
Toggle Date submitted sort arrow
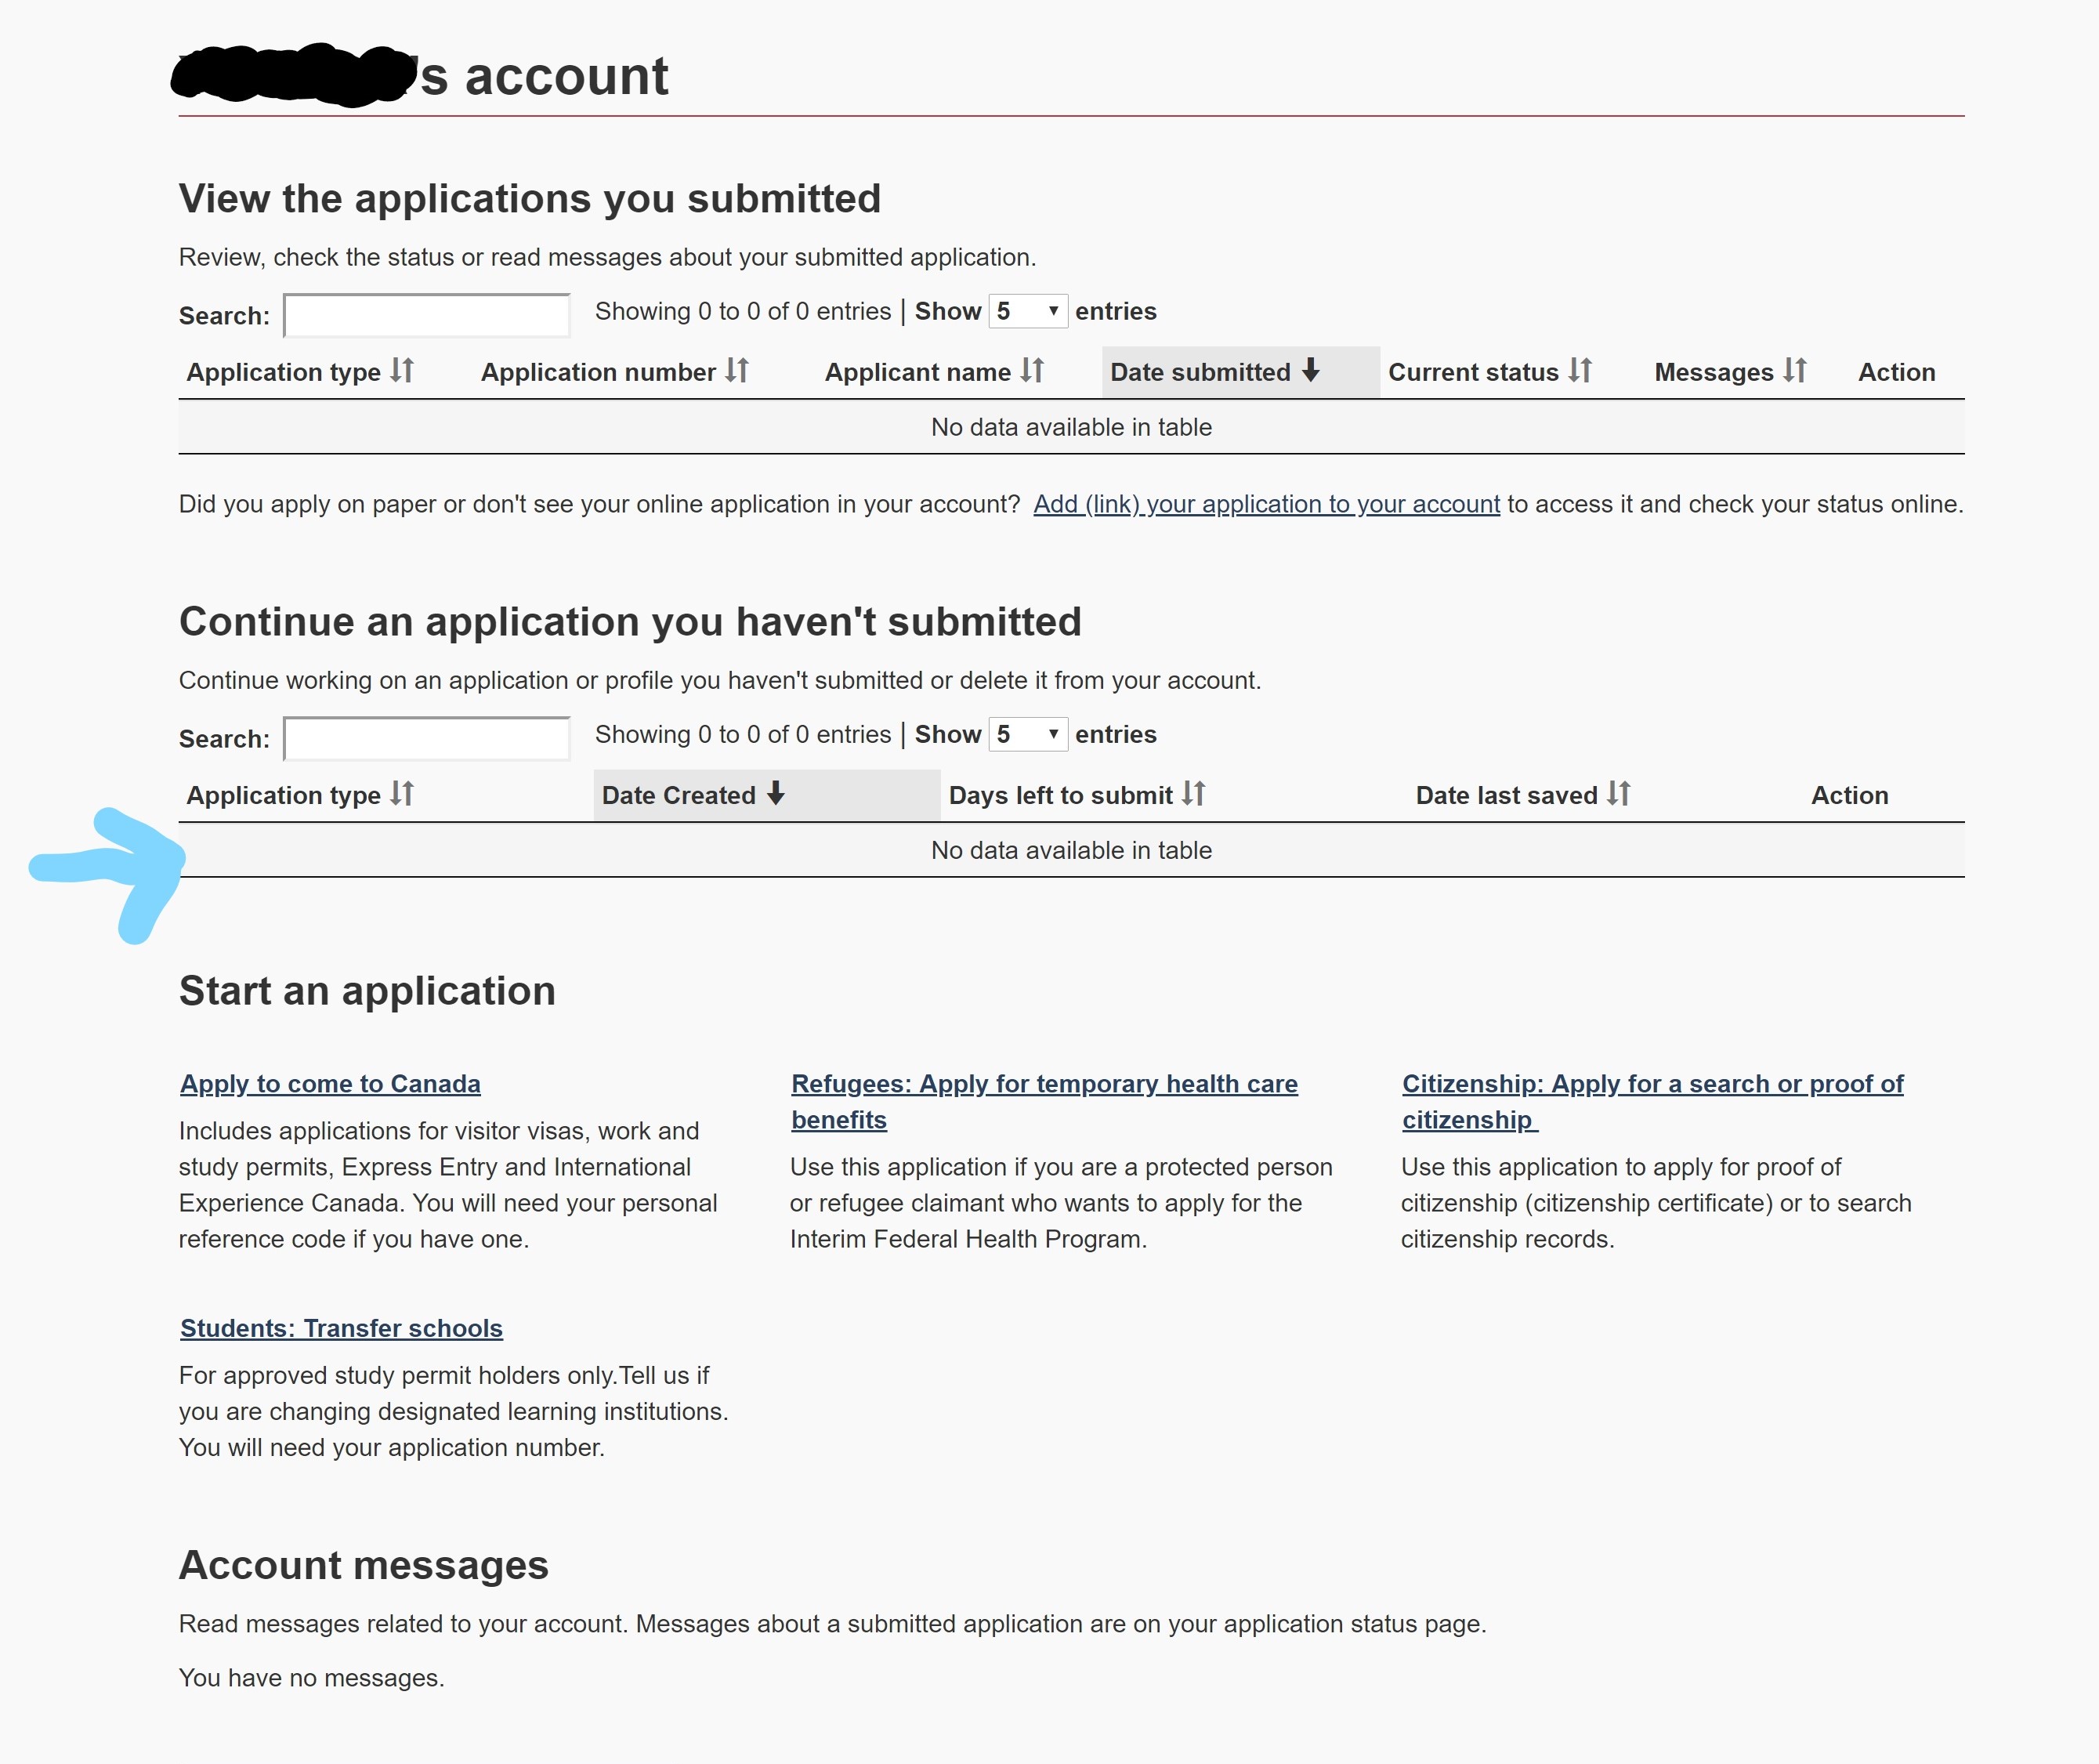(1311, 371)
